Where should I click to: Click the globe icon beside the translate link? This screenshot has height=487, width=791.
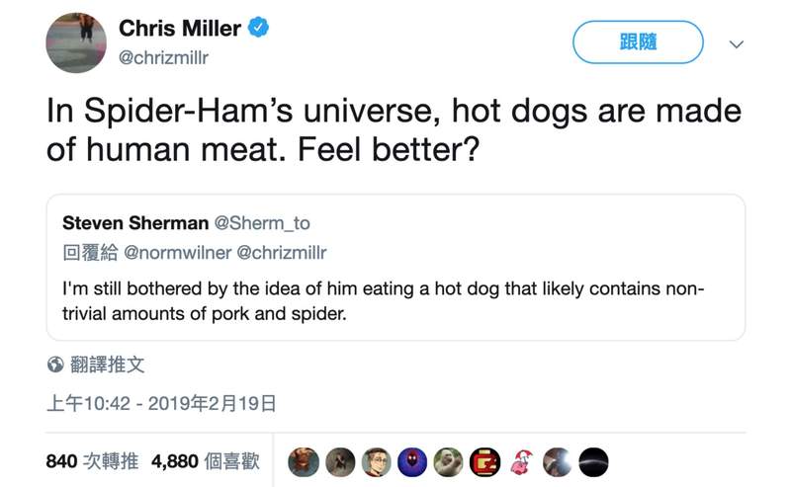click(x=56, y=365)
